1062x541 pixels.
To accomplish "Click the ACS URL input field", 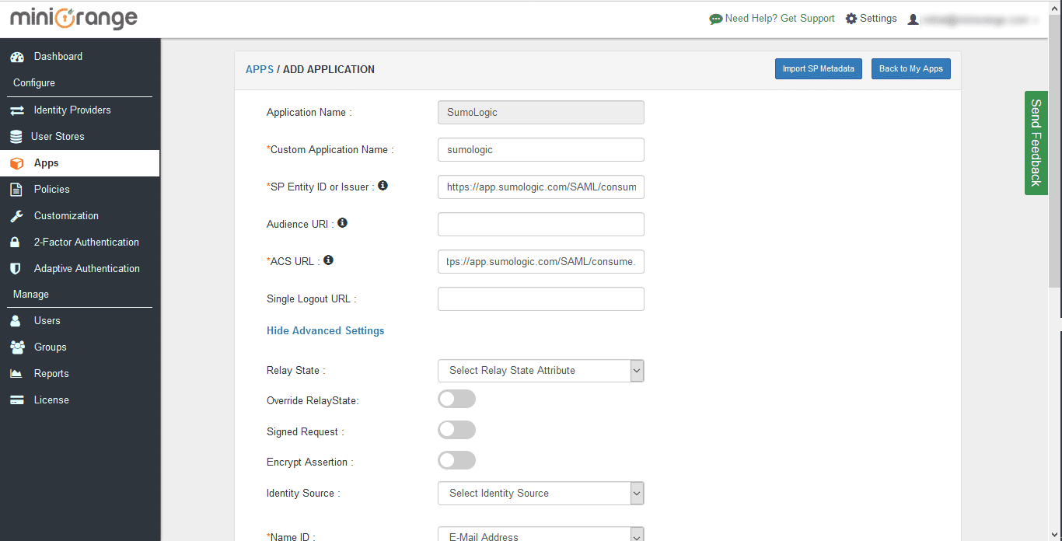I will (x=541, y=262).
